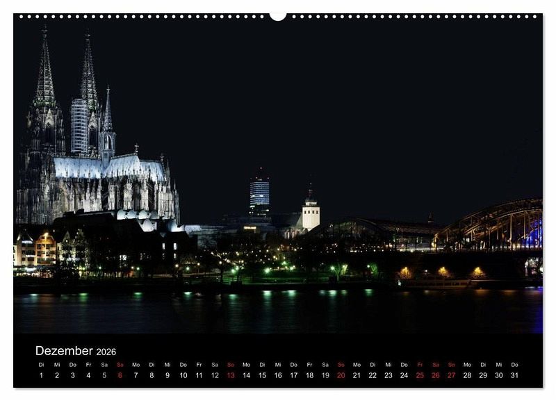556x401 pixels.
Task: Click the 'So' label above date 13
Action: tap(231, 364)
